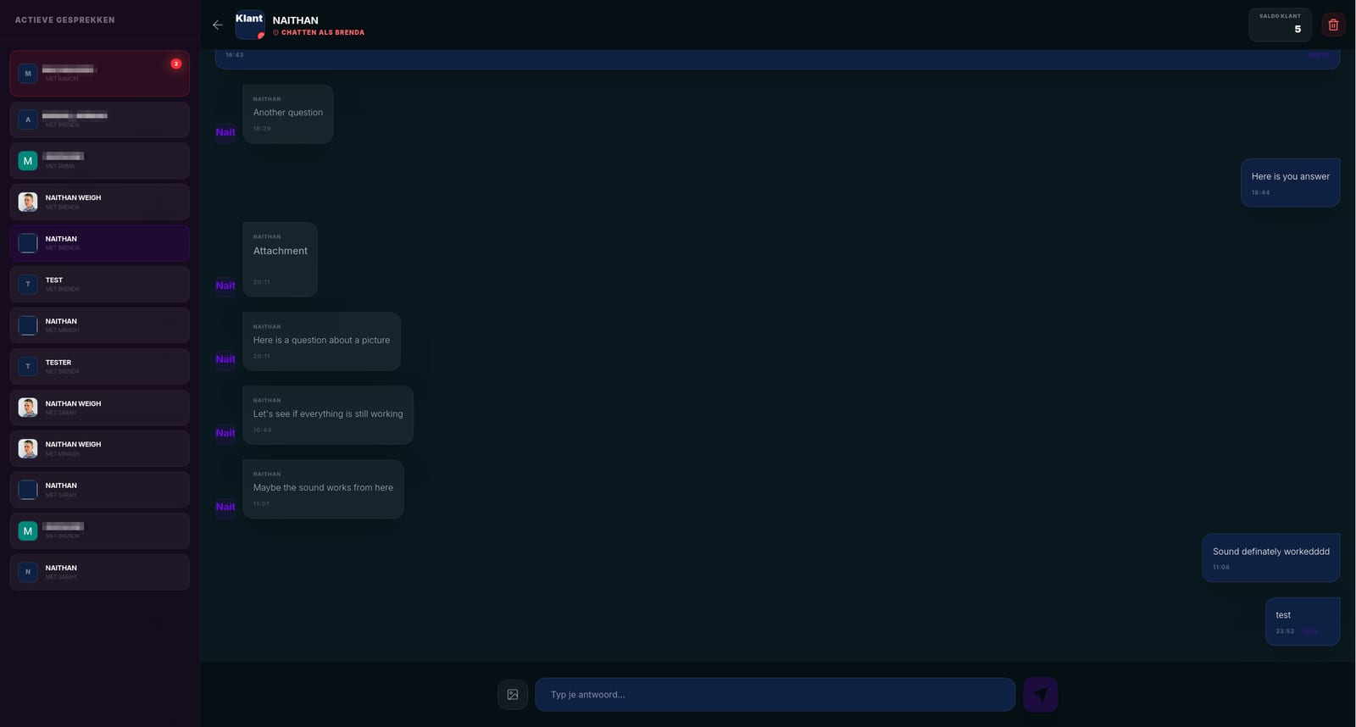Click the 'Let's see if everything is still working' message
The image size is (1356, 727).
[328, 415]
